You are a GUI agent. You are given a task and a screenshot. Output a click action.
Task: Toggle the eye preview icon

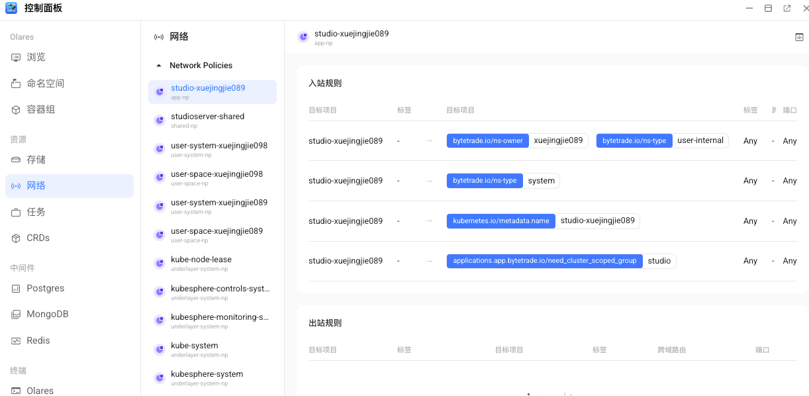click(799, 37)
